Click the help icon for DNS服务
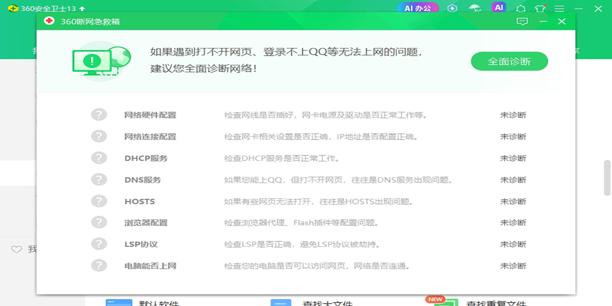The image size is (612, 306). point(99,180)
